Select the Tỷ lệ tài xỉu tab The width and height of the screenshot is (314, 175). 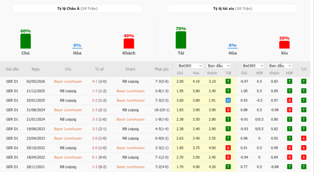coord(232,9)
